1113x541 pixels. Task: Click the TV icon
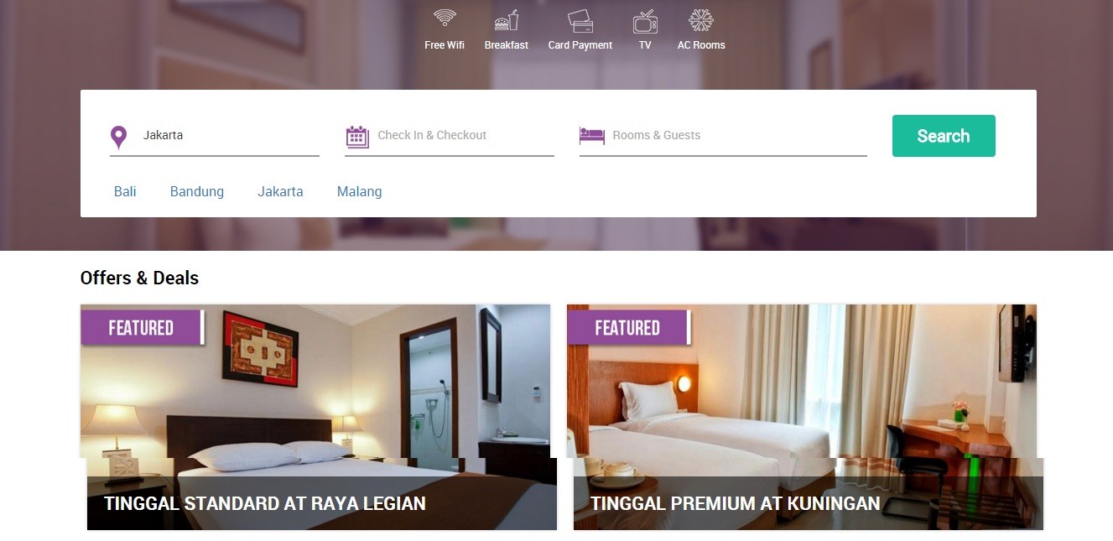(x=645, y=20)
